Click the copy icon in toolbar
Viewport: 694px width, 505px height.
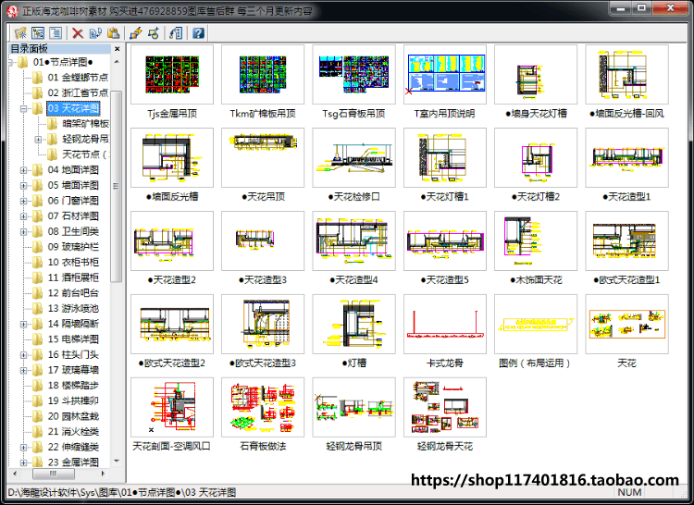tap(95, 32)
